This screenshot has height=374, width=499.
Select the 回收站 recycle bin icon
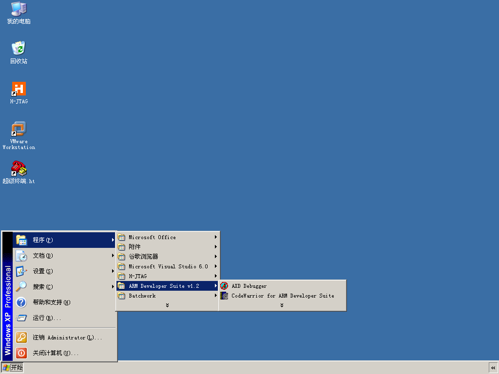pyautogui.click(x=19, y=53)
